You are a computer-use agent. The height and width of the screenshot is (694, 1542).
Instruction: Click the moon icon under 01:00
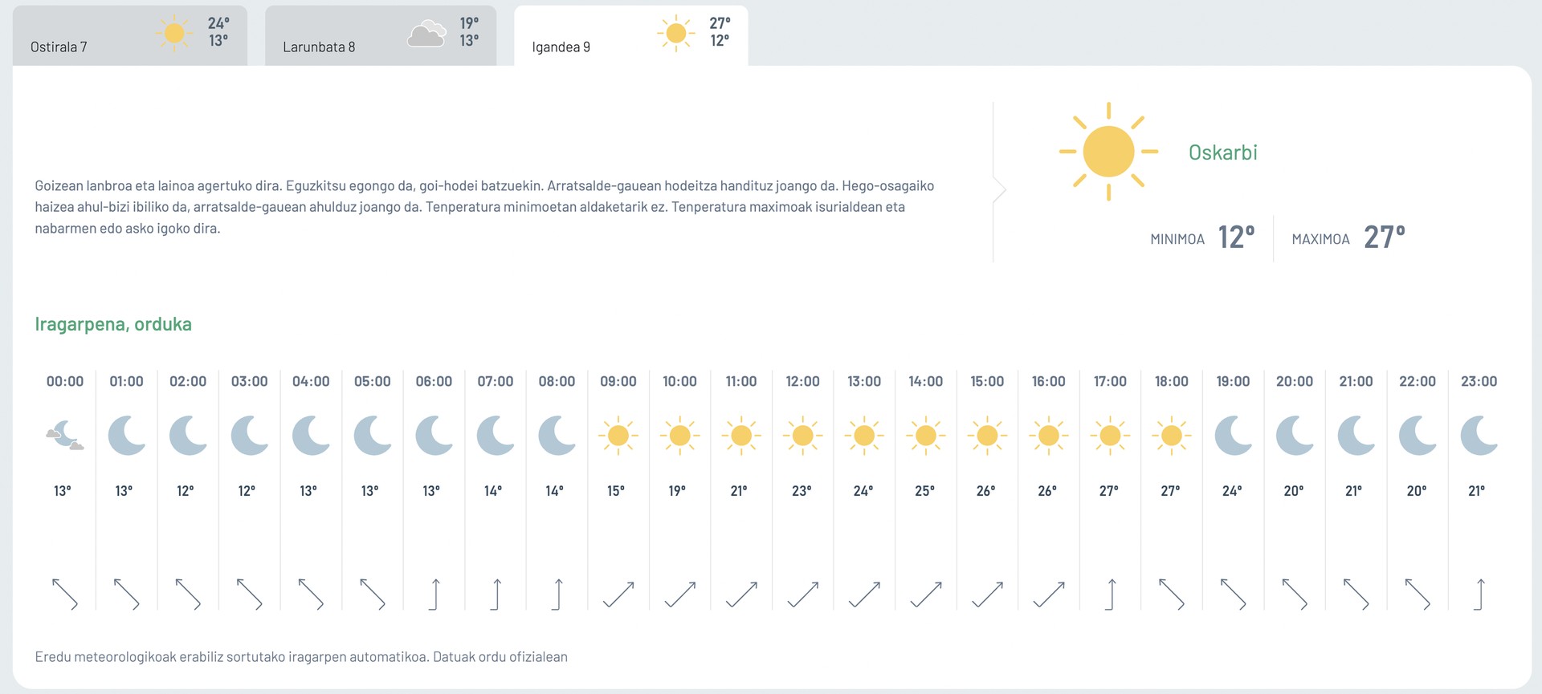click(x=127, y=436)
